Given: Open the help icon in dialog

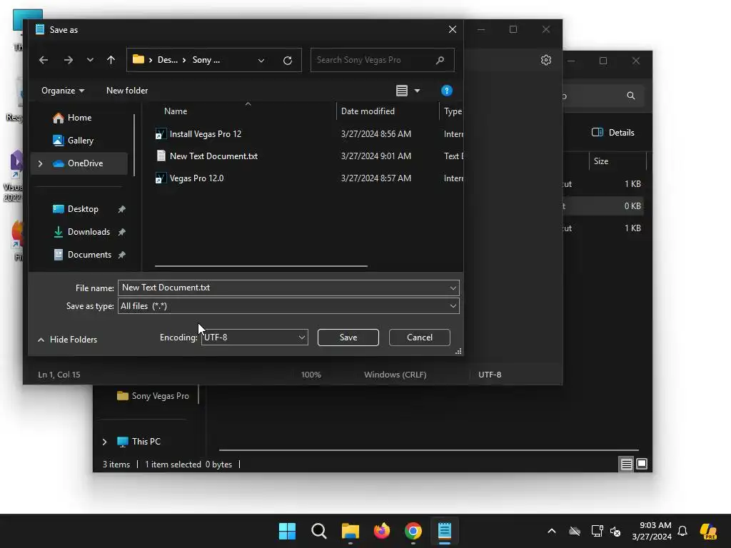Looking at the screenshot, I should (x=447, y=91).
